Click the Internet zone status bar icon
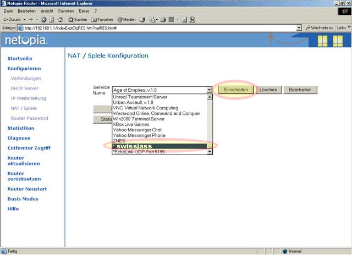Viewport: 352px width, 255px height. click(x=285, y=251)
